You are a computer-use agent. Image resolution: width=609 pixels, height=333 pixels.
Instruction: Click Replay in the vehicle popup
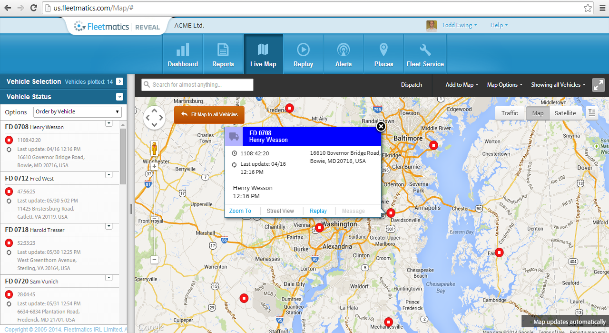pos(318,211)
